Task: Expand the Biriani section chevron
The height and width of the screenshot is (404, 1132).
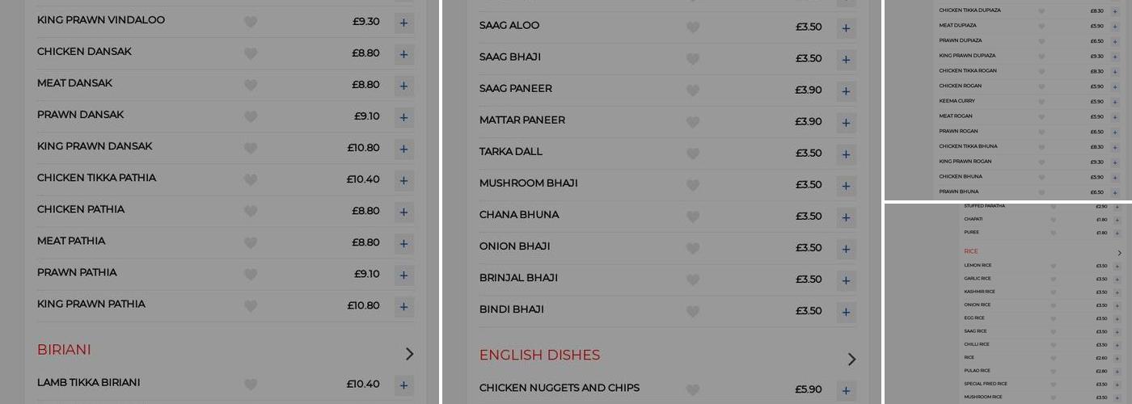Action: pos(409,353)
